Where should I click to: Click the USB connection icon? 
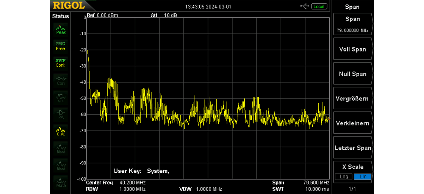(x=305, y=6)
